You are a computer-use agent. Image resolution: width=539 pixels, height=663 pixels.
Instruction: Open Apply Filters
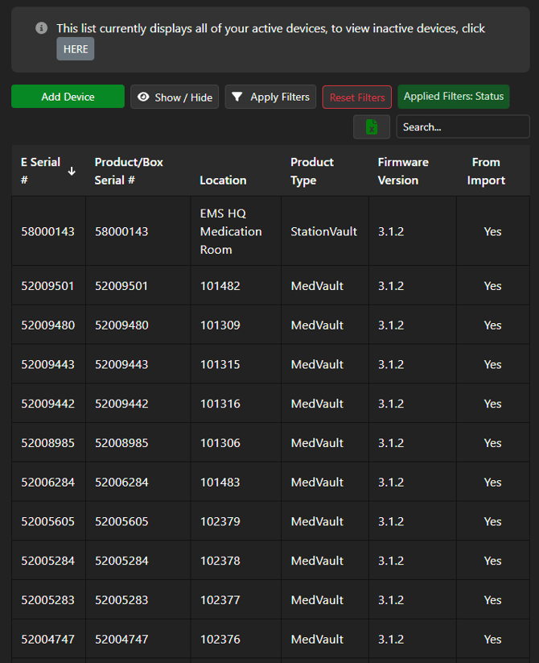[x=270, y=97]
